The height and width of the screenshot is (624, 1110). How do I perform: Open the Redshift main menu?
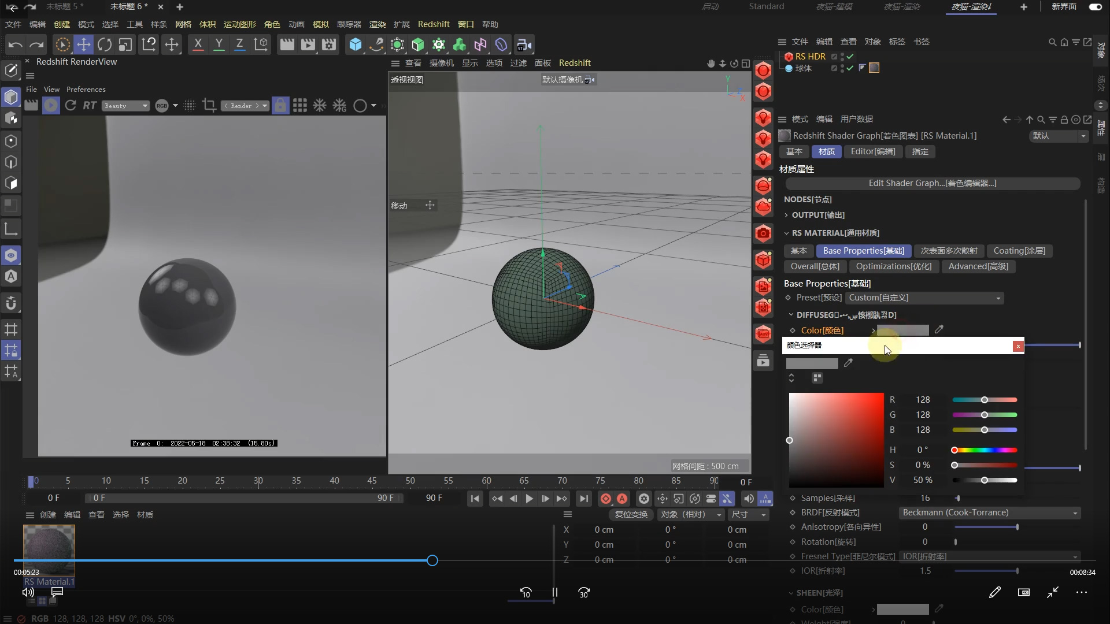pos(434,24)
